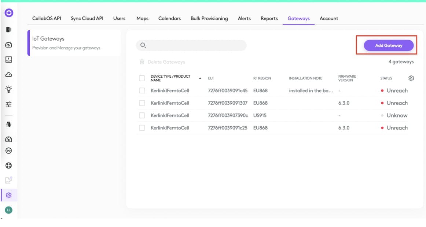
Task: Click the table column settings gear icon
Action: click(x=412, y=78)
